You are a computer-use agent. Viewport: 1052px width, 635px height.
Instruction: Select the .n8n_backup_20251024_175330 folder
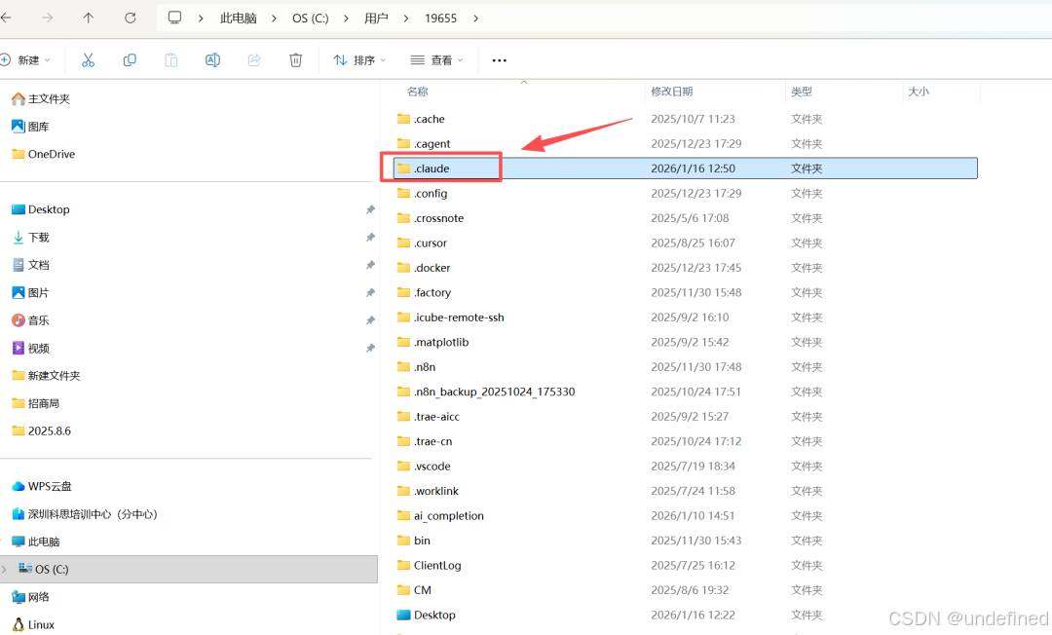pyautogui.click(x=486, y=392)
